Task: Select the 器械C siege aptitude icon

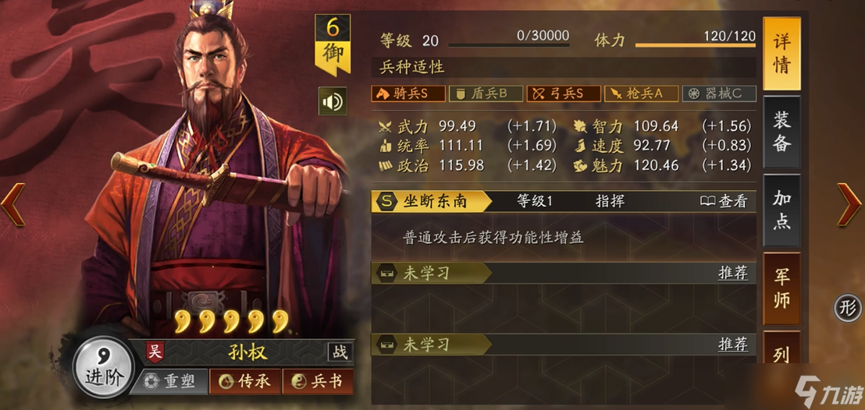Action: 719,94
